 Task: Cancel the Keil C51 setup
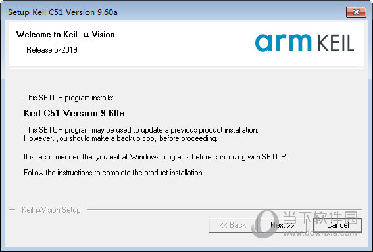click(337, 225)
